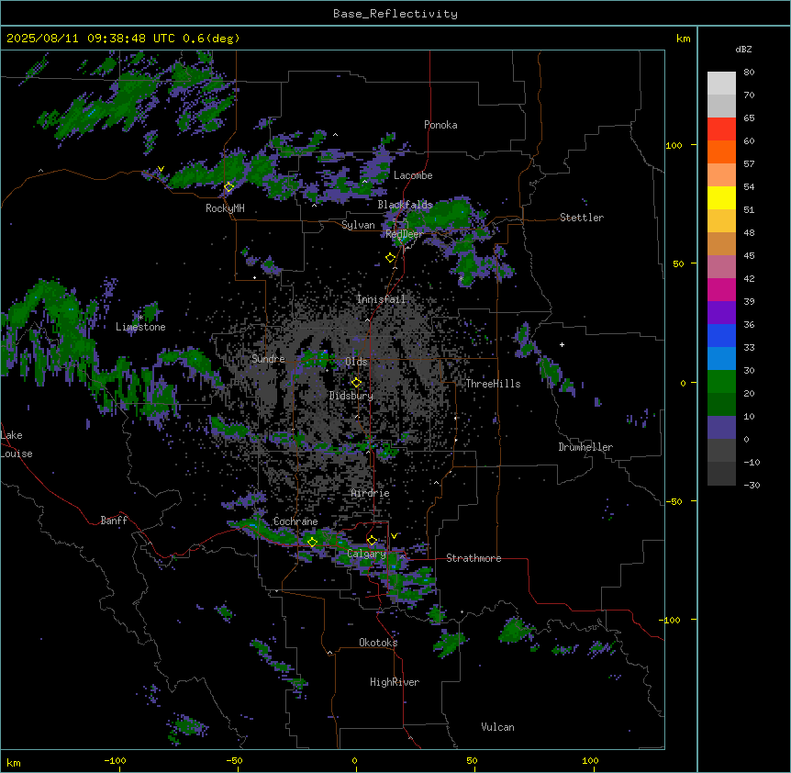Click the 0 tick on the bottom axis
Screen dimensions: 791x773
[x=354, y=760]
